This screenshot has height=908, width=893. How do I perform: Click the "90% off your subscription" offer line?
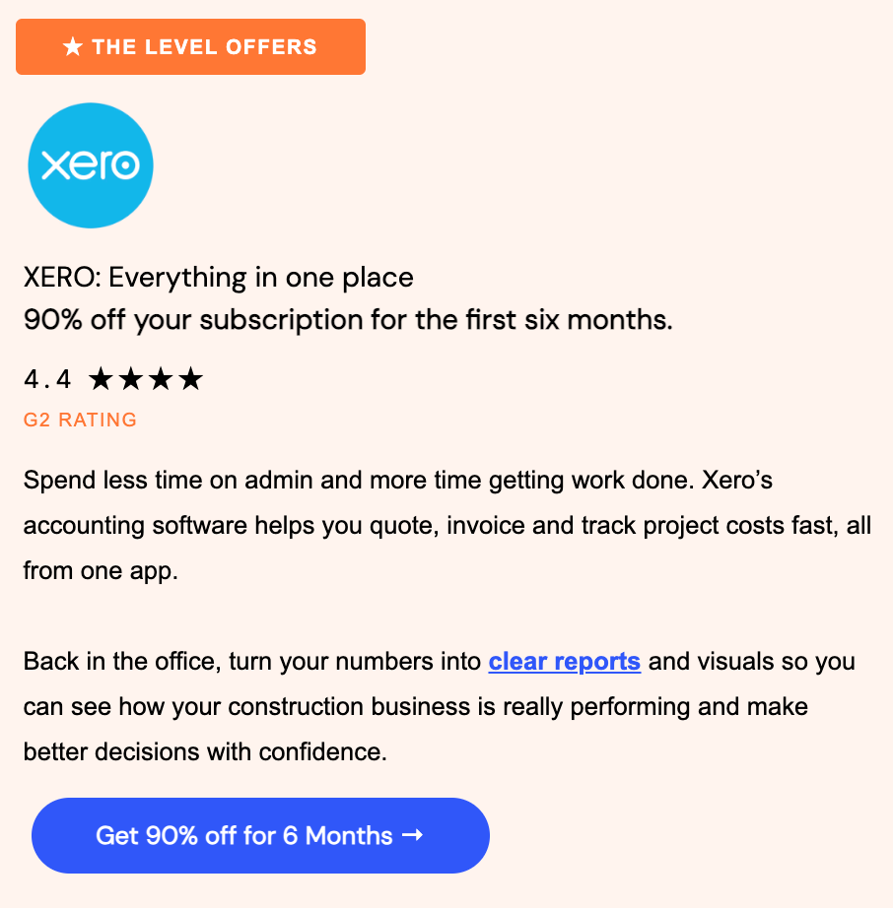(x=348, y=320)
